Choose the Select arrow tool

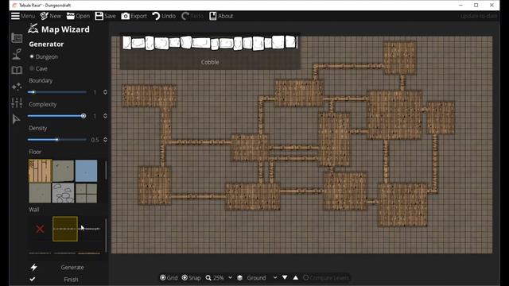click(x=16, y=119)
